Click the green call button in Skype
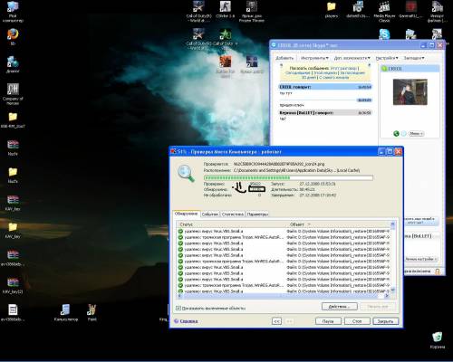Image resolution: width=453 pixels, height=362 pixels. tap(397, 133)
